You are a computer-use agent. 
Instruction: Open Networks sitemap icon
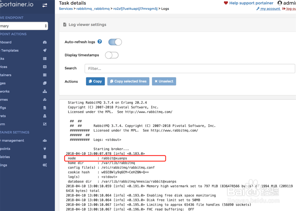(x=45, y=91)
